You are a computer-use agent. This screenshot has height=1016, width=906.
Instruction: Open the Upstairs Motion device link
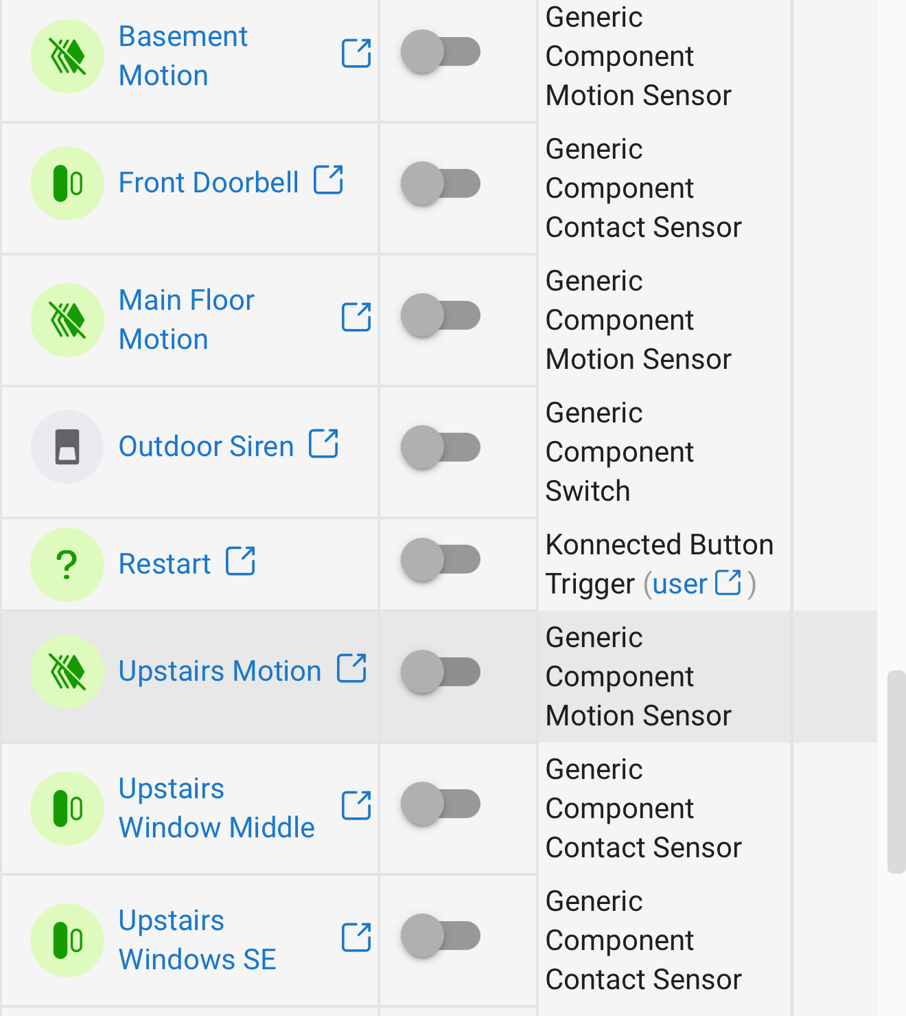(220, 671)
